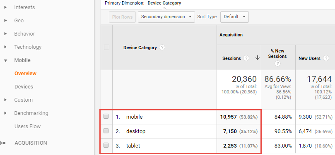Click the Sessions sort descending arrow
Image resolution: width=335 pixels, height=155 pixels.
[x=258, y=58]
